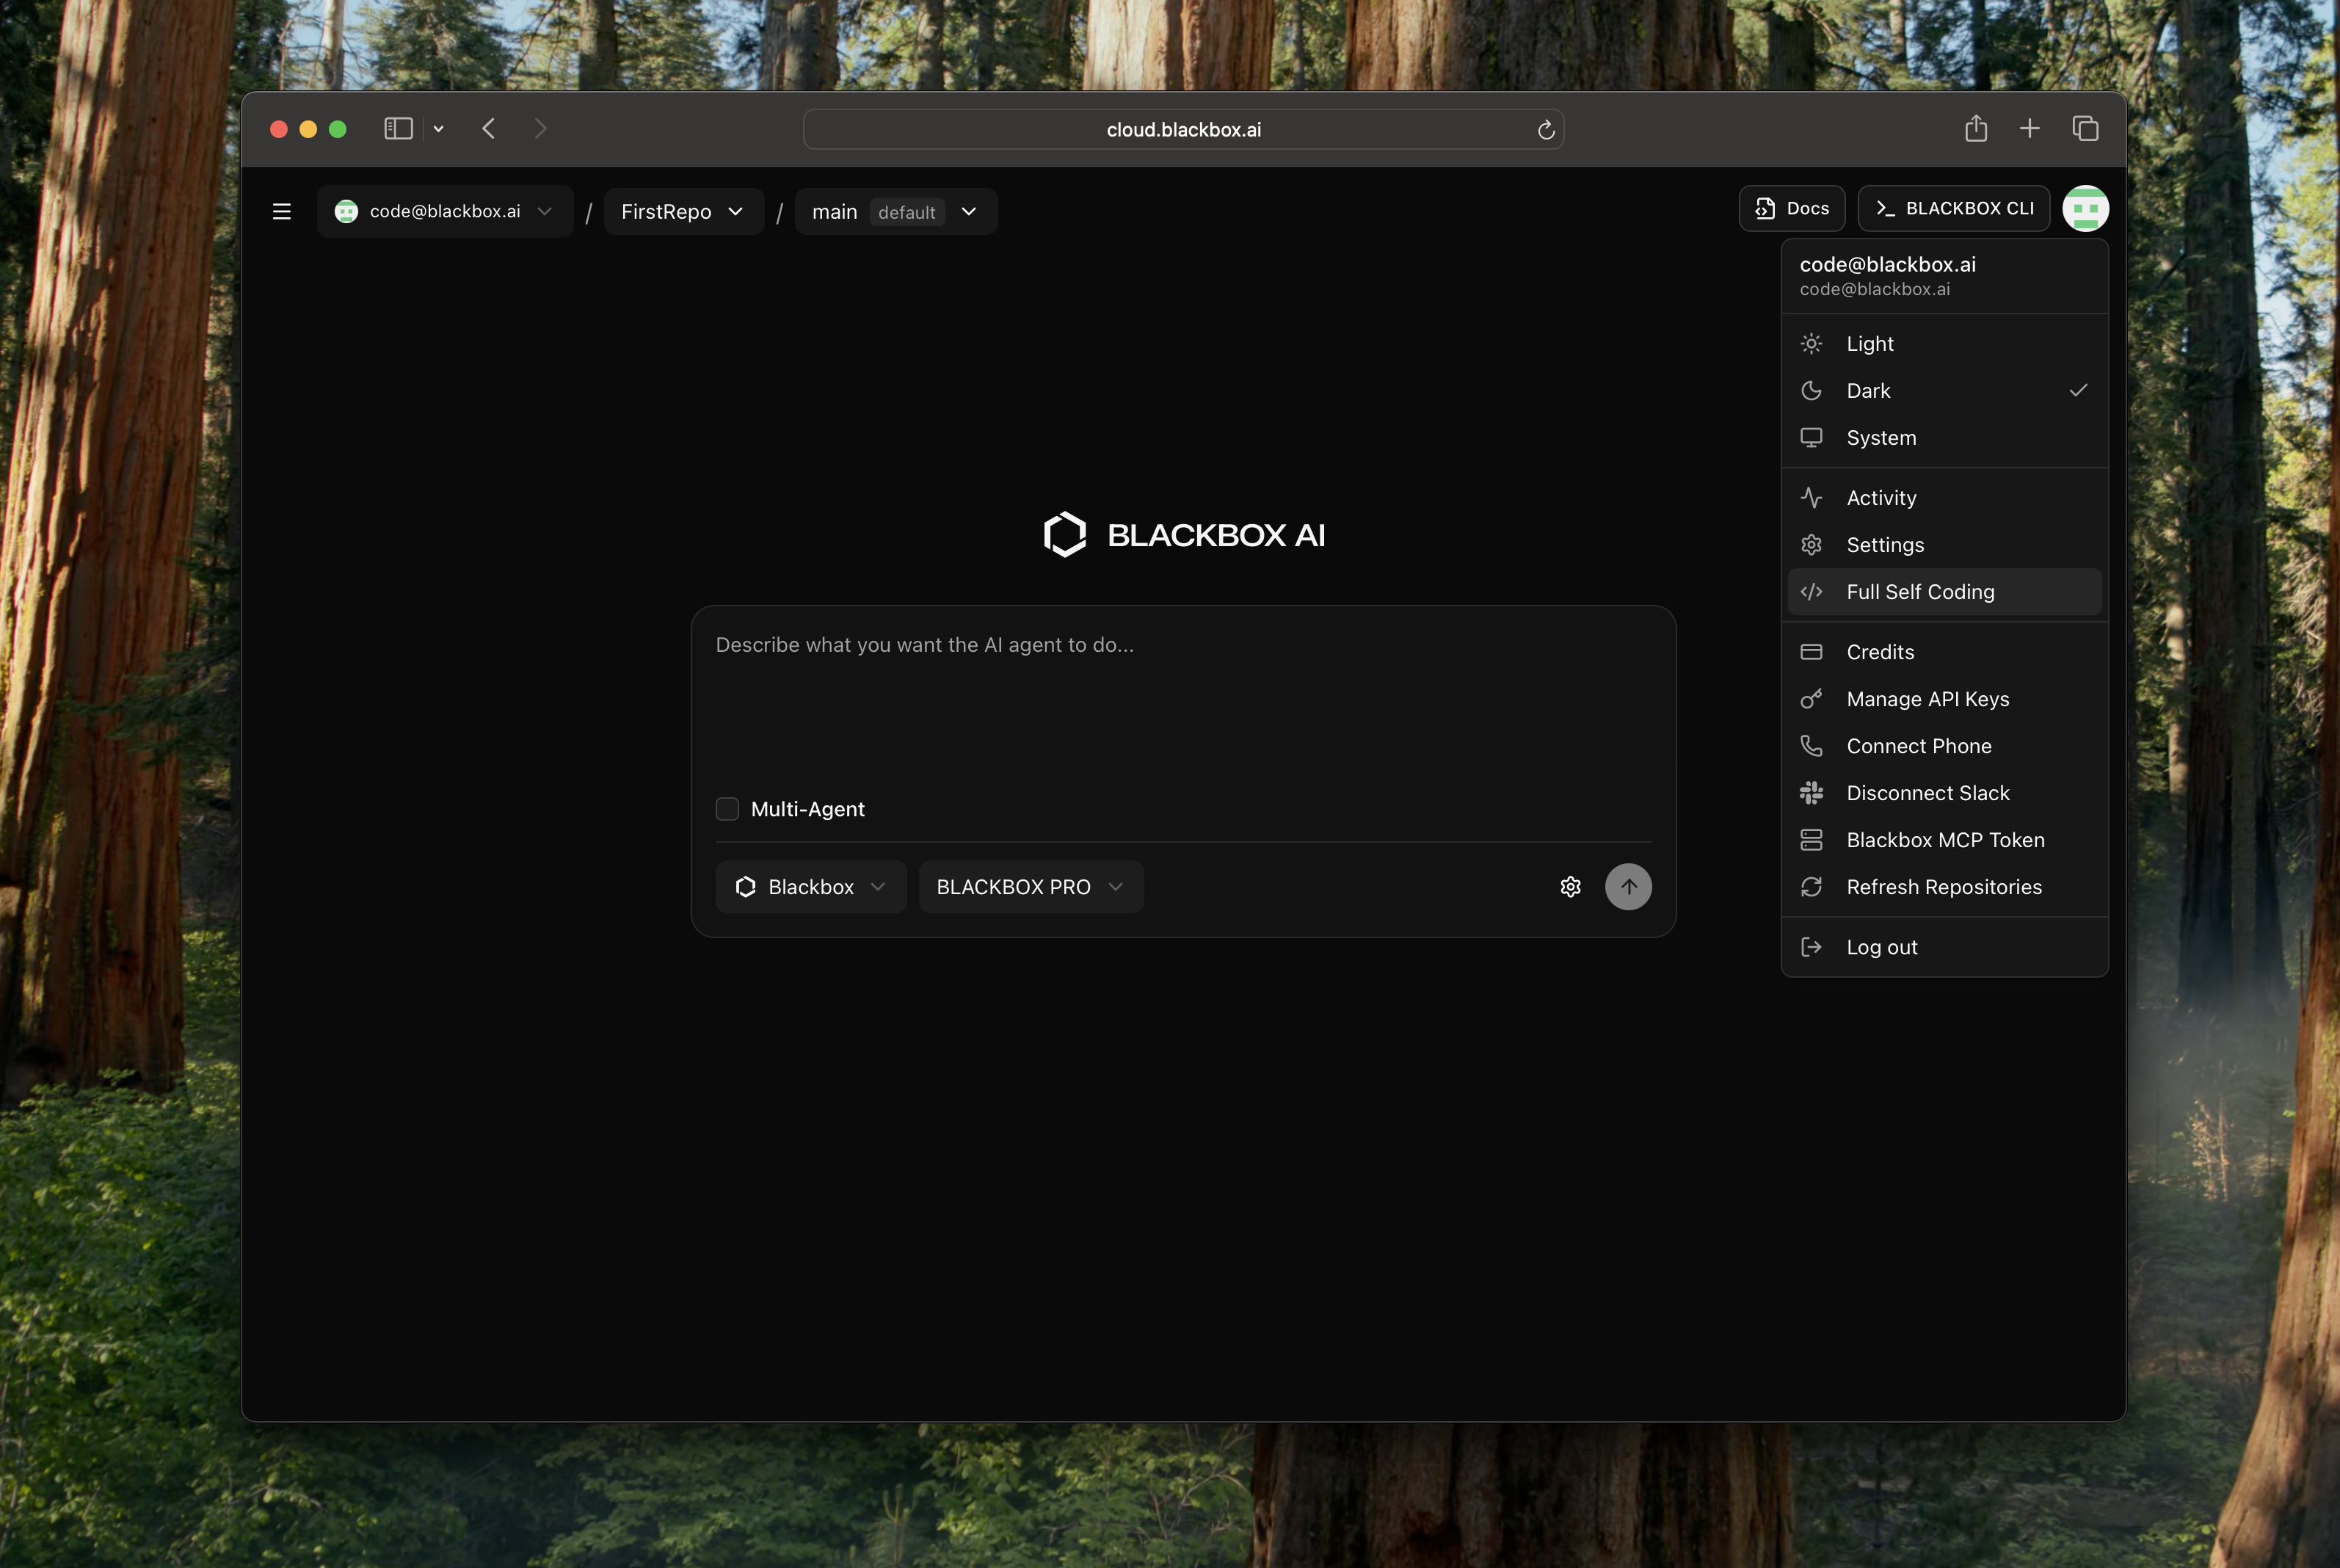Click the green account avatar

click(2086, 208)
